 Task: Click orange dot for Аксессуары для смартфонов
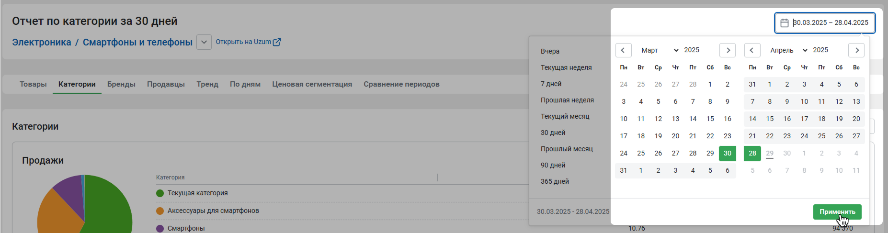160,211
